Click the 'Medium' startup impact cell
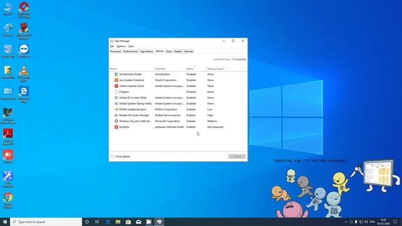This screenshot has width=402, height=226. [212, 121]
